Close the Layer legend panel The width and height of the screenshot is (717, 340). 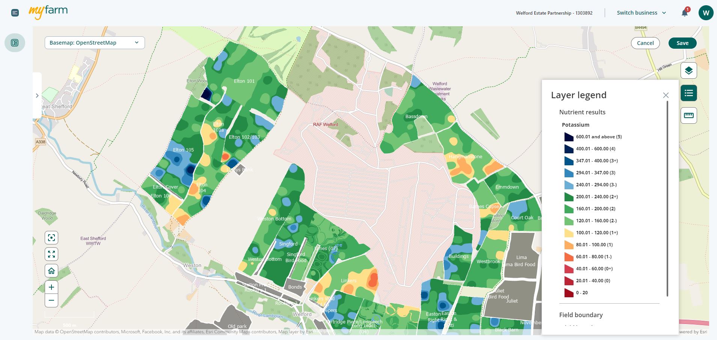666,95
